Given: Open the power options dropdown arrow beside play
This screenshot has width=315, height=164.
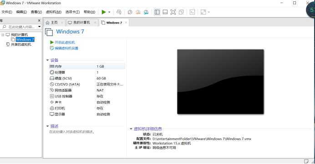Looking at the screenshot, I should pyautogui.click(x=109, y=12).
